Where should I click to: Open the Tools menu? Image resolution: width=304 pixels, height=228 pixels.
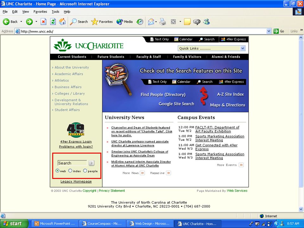tap(55, 12)
